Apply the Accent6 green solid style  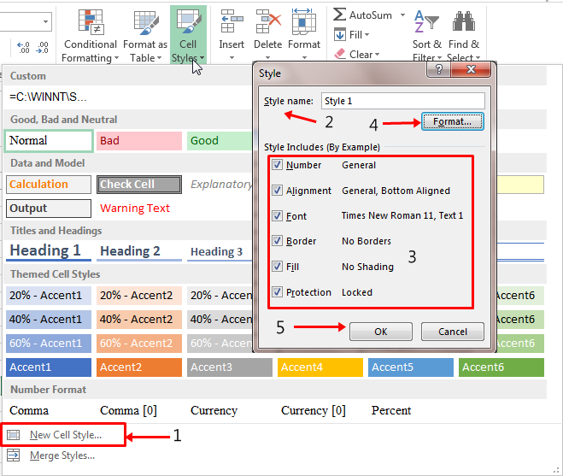coord(501,367)
